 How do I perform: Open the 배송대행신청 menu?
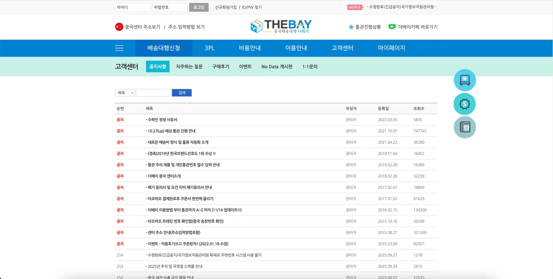(164, 48)
